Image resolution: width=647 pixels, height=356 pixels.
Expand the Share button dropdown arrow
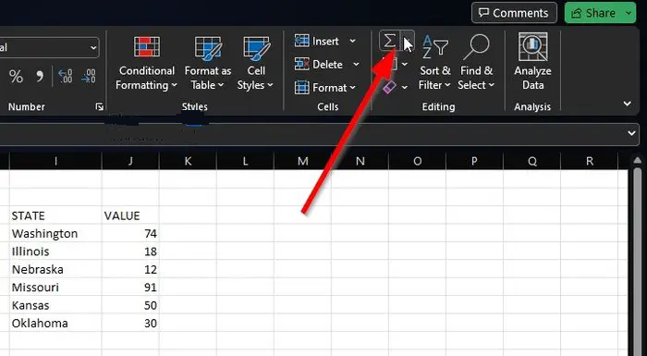tap(629, 13)
